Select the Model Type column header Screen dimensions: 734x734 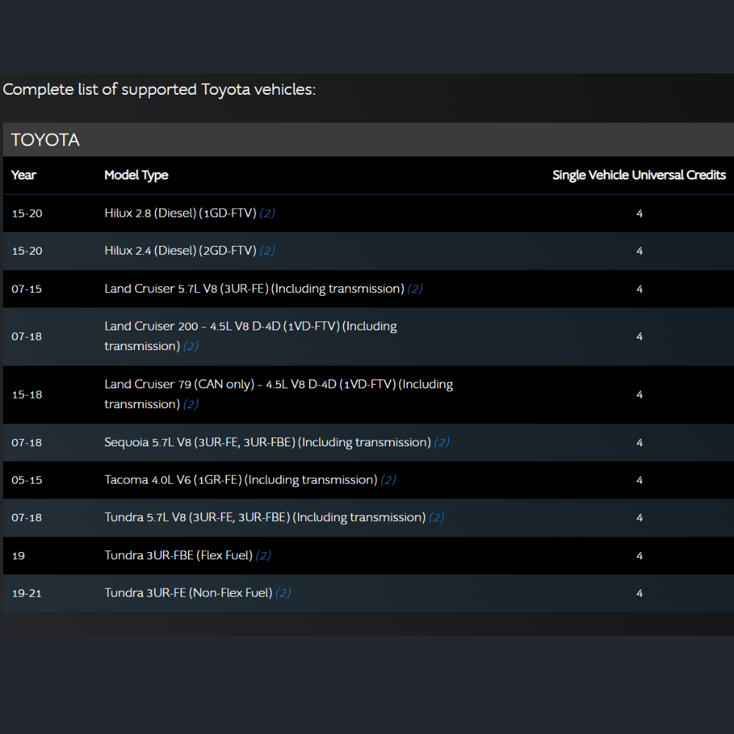pyautogui.click(x=137, y=175)
